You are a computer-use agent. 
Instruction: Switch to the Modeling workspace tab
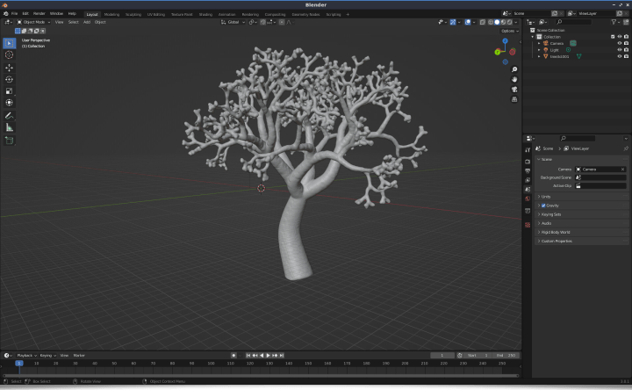(x=111, y=15)
